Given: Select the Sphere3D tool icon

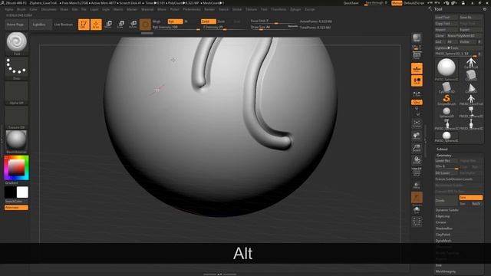Looking at the screenshot, I should 447,112.
